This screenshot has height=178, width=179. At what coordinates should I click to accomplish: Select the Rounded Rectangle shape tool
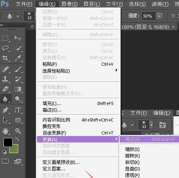pos(18,120)
